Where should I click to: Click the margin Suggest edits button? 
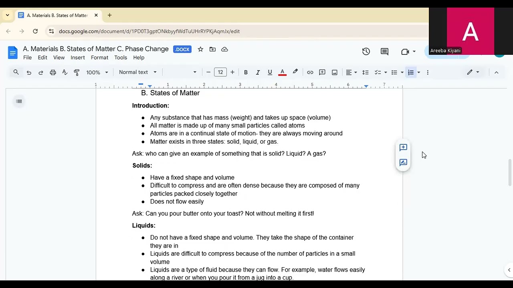(403, 162)
